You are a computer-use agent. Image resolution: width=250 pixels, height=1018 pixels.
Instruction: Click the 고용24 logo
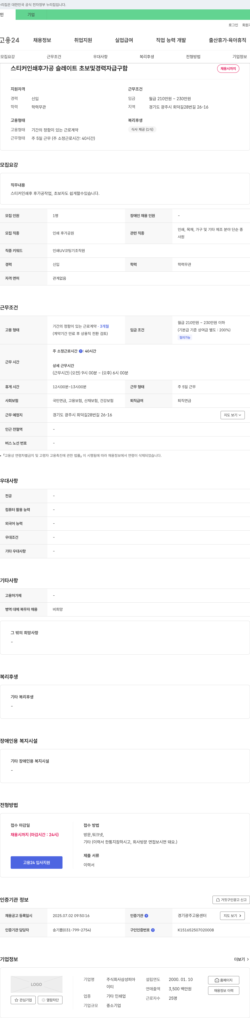[x=9, y=40]
